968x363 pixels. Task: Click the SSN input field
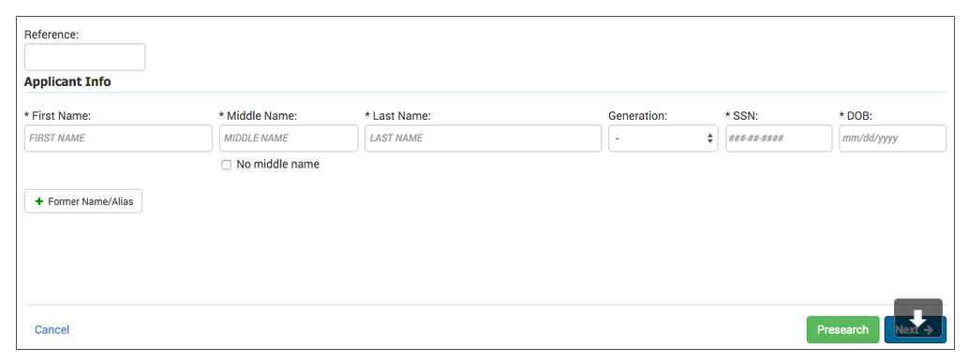tap(779, 138)
